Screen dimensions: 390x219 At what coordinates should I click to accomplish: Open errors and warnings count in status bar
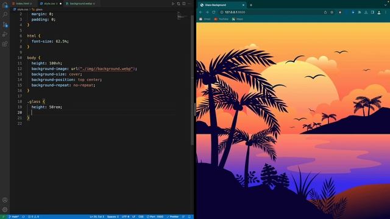coord(34,217)
